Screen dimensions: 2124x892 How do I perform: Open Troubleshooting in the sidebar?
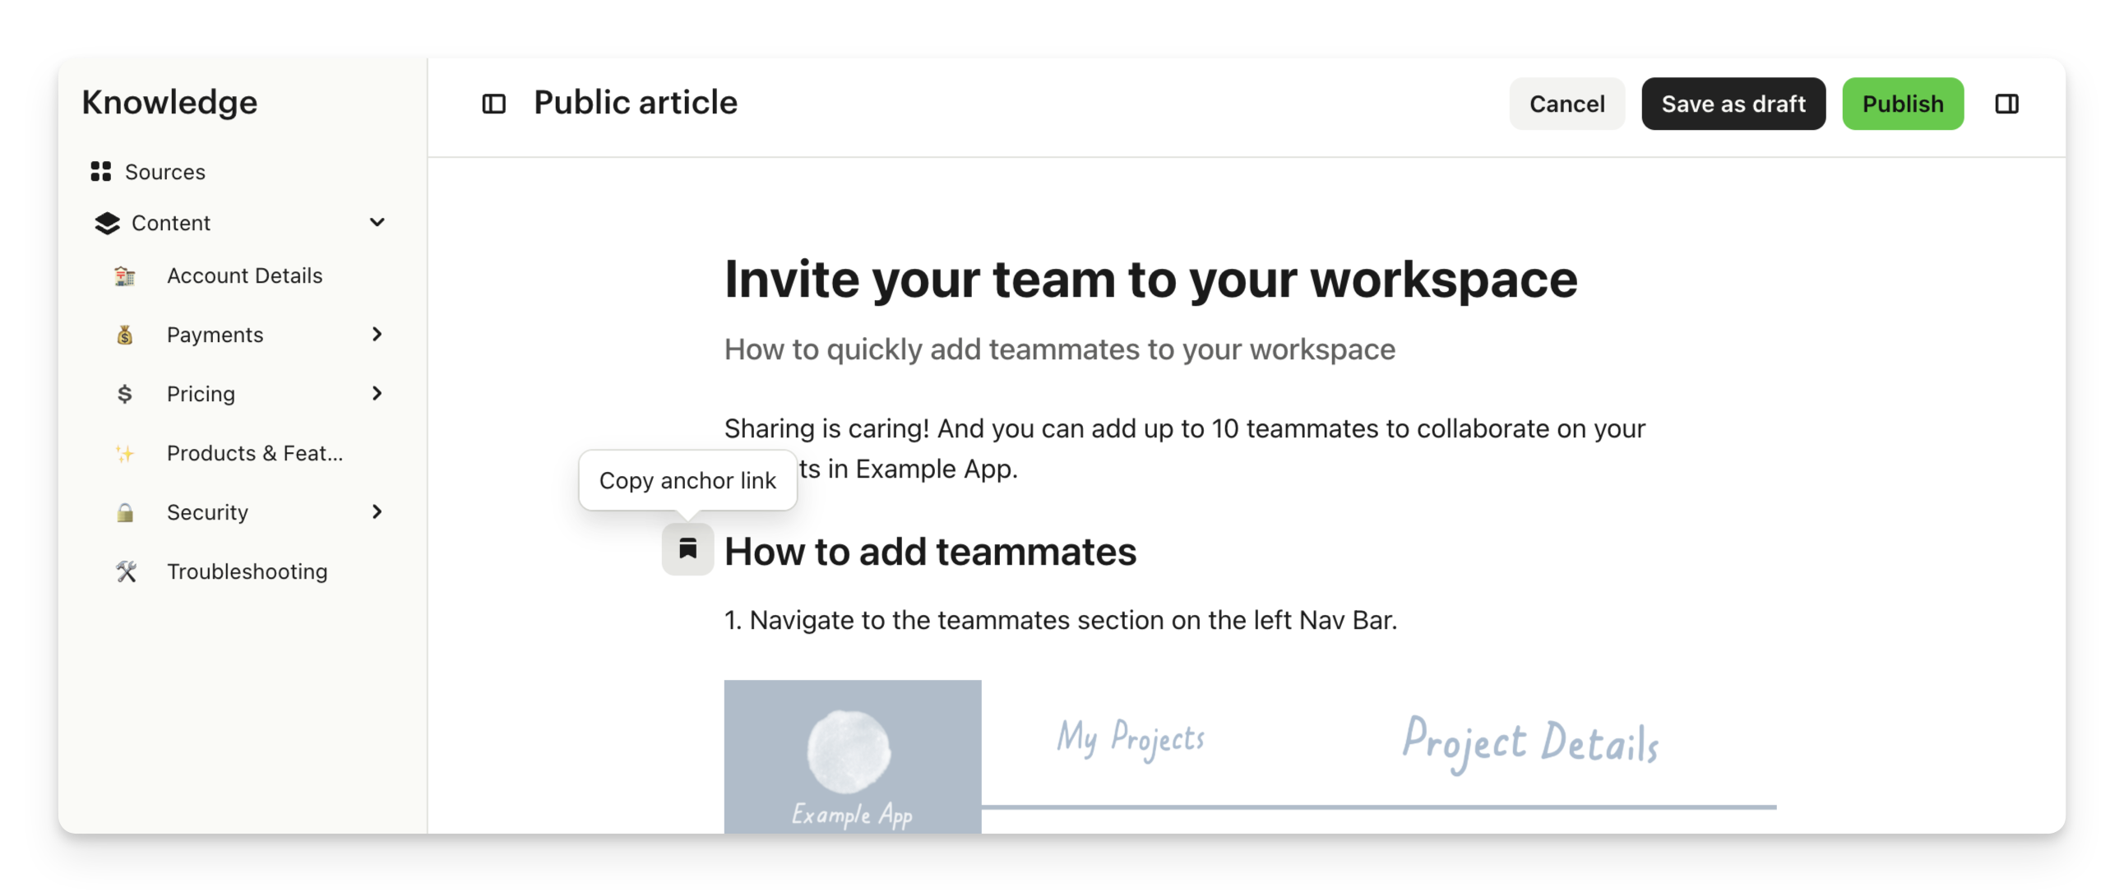(x=247, y=571)
